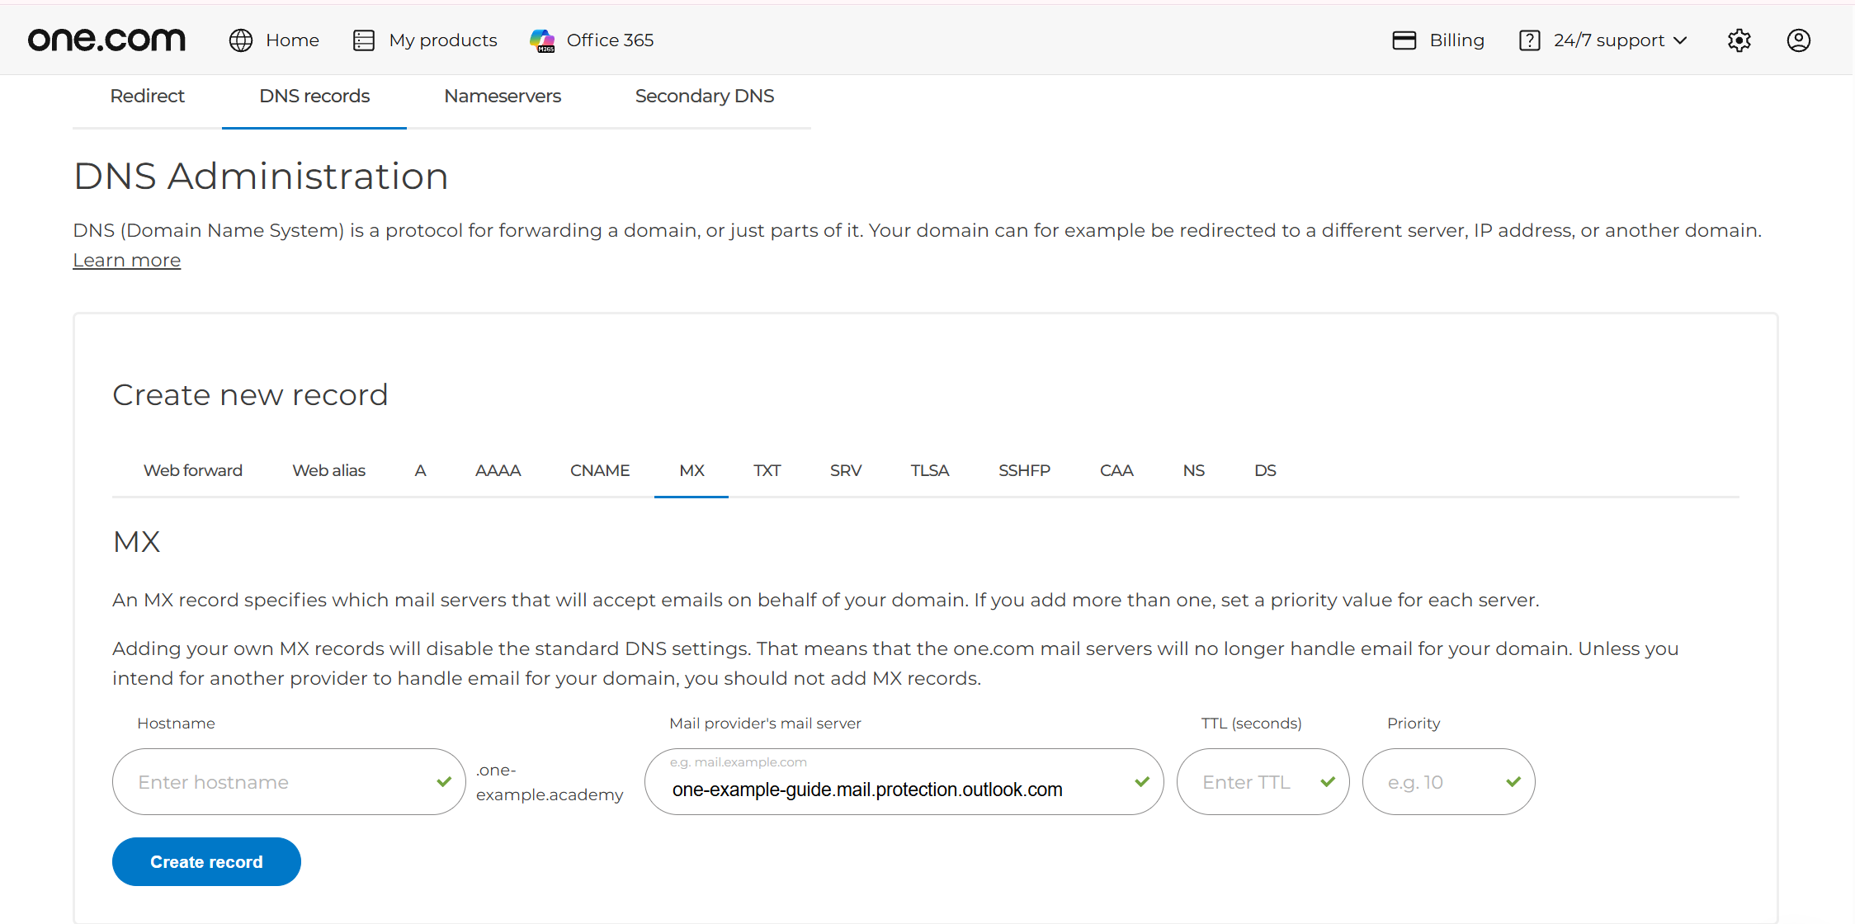Open the Office 365 link
1855x924 pixels.
610,40
